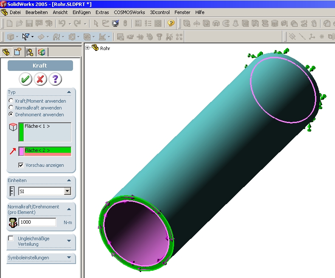Click the Save diskette icon
This screenshot has height=278, width=335.
point(29,23)
